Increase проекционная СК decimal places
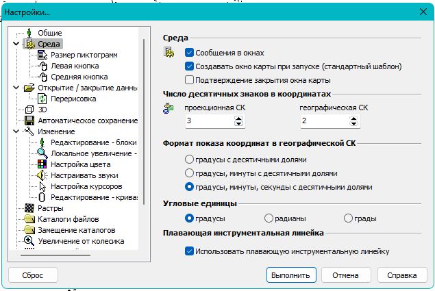Viewport: 435px width, 291px height. (x=238, y=118)
